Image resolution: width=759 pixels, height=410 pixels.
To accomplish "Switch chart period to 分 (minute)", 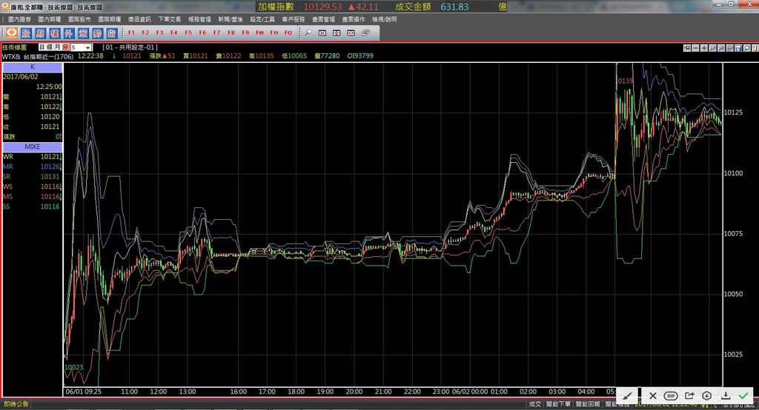I will [65, 47].
